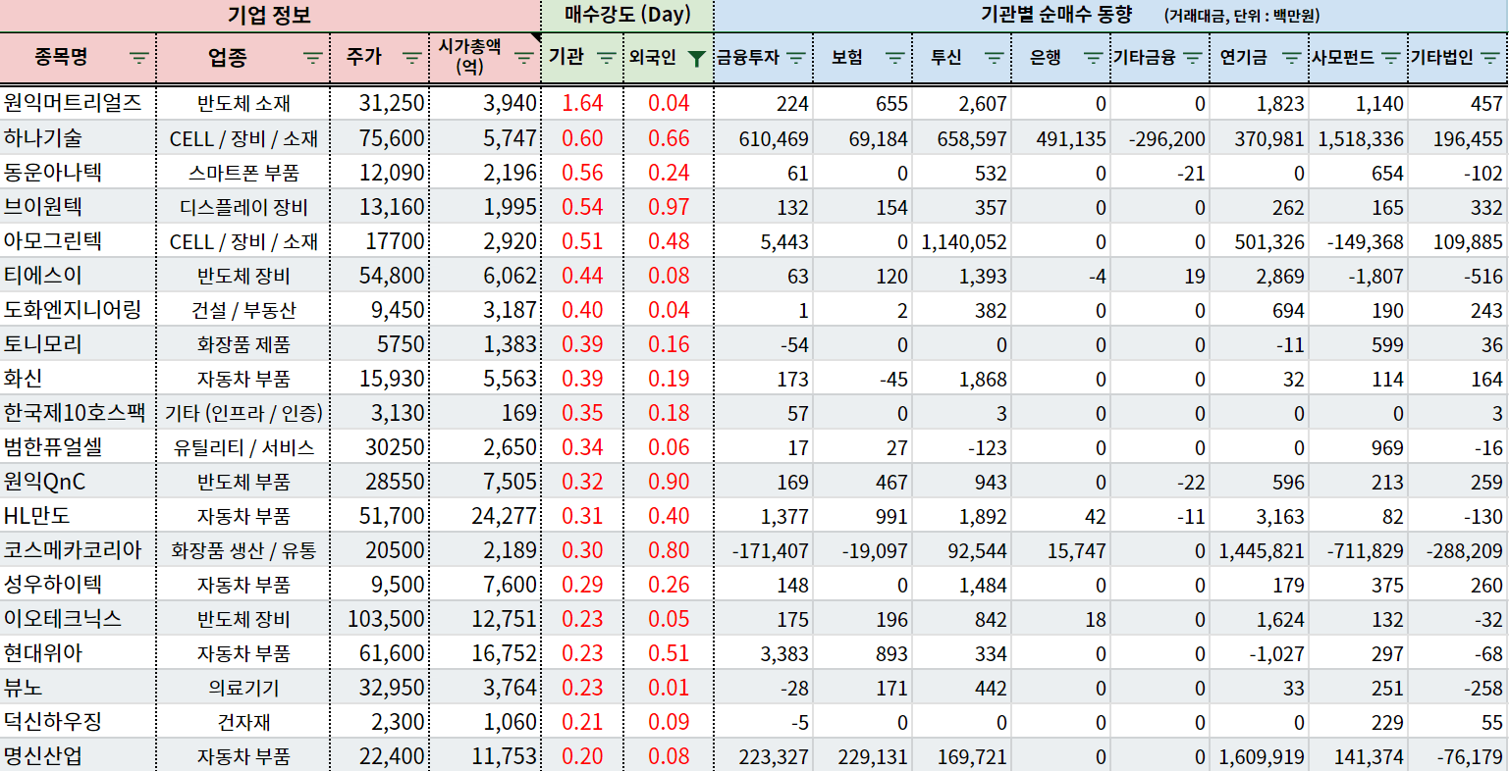The height and width of the screenshot is (771, 1509).
Task: Open the 업종 column filter dropdown
Action: coord(313,58)
